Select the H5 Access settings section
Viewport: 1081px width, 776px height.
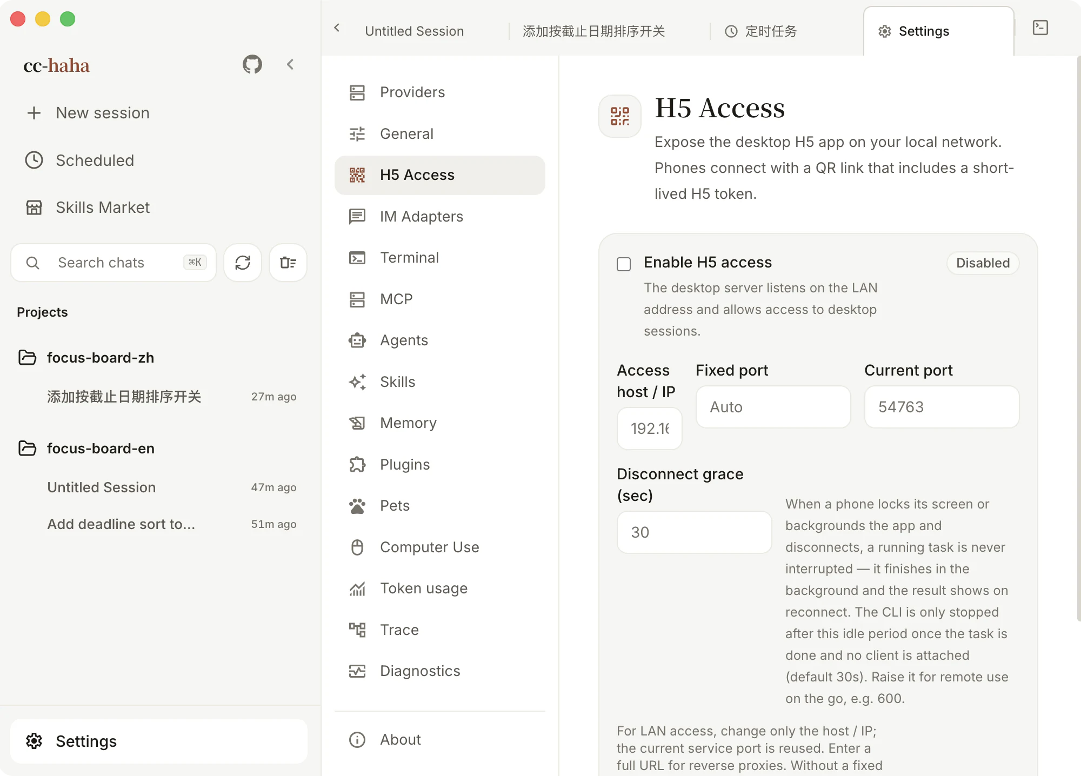tap(440, 175)
